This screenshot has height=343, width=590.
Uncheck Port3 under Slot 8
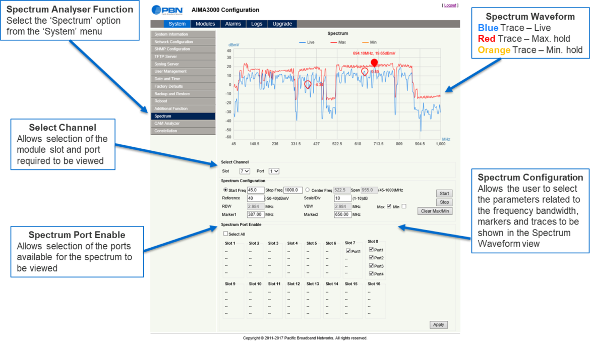coord(372,266)
